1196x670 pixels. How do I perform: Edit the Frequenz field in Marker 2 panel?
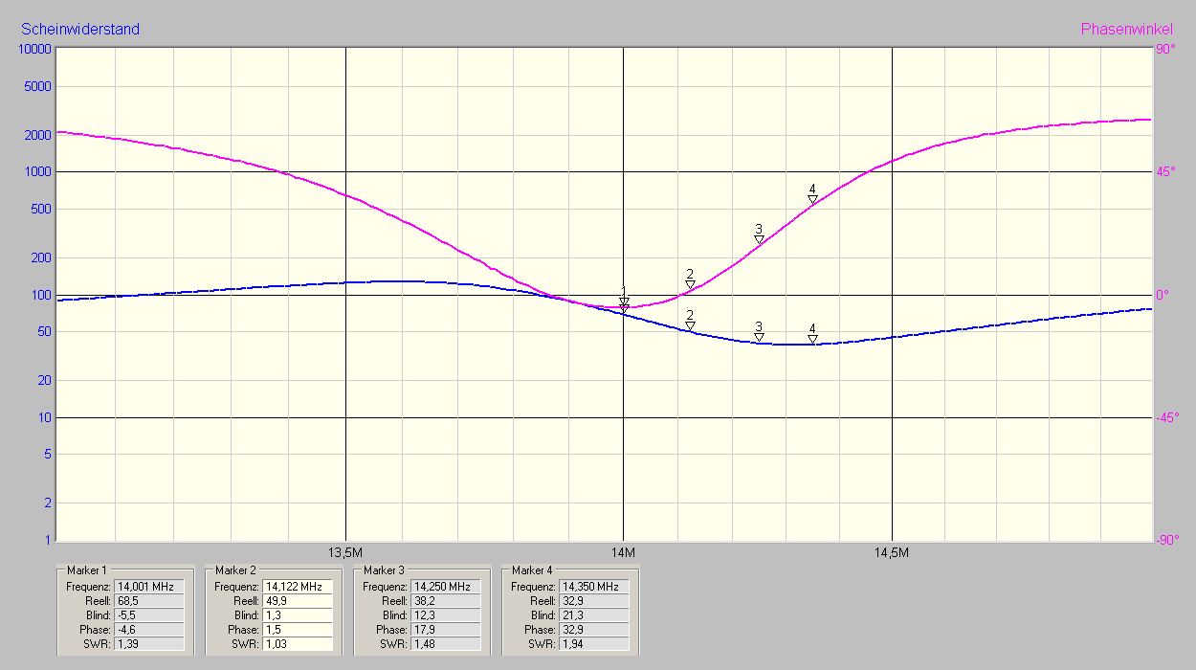click(299, 586)
